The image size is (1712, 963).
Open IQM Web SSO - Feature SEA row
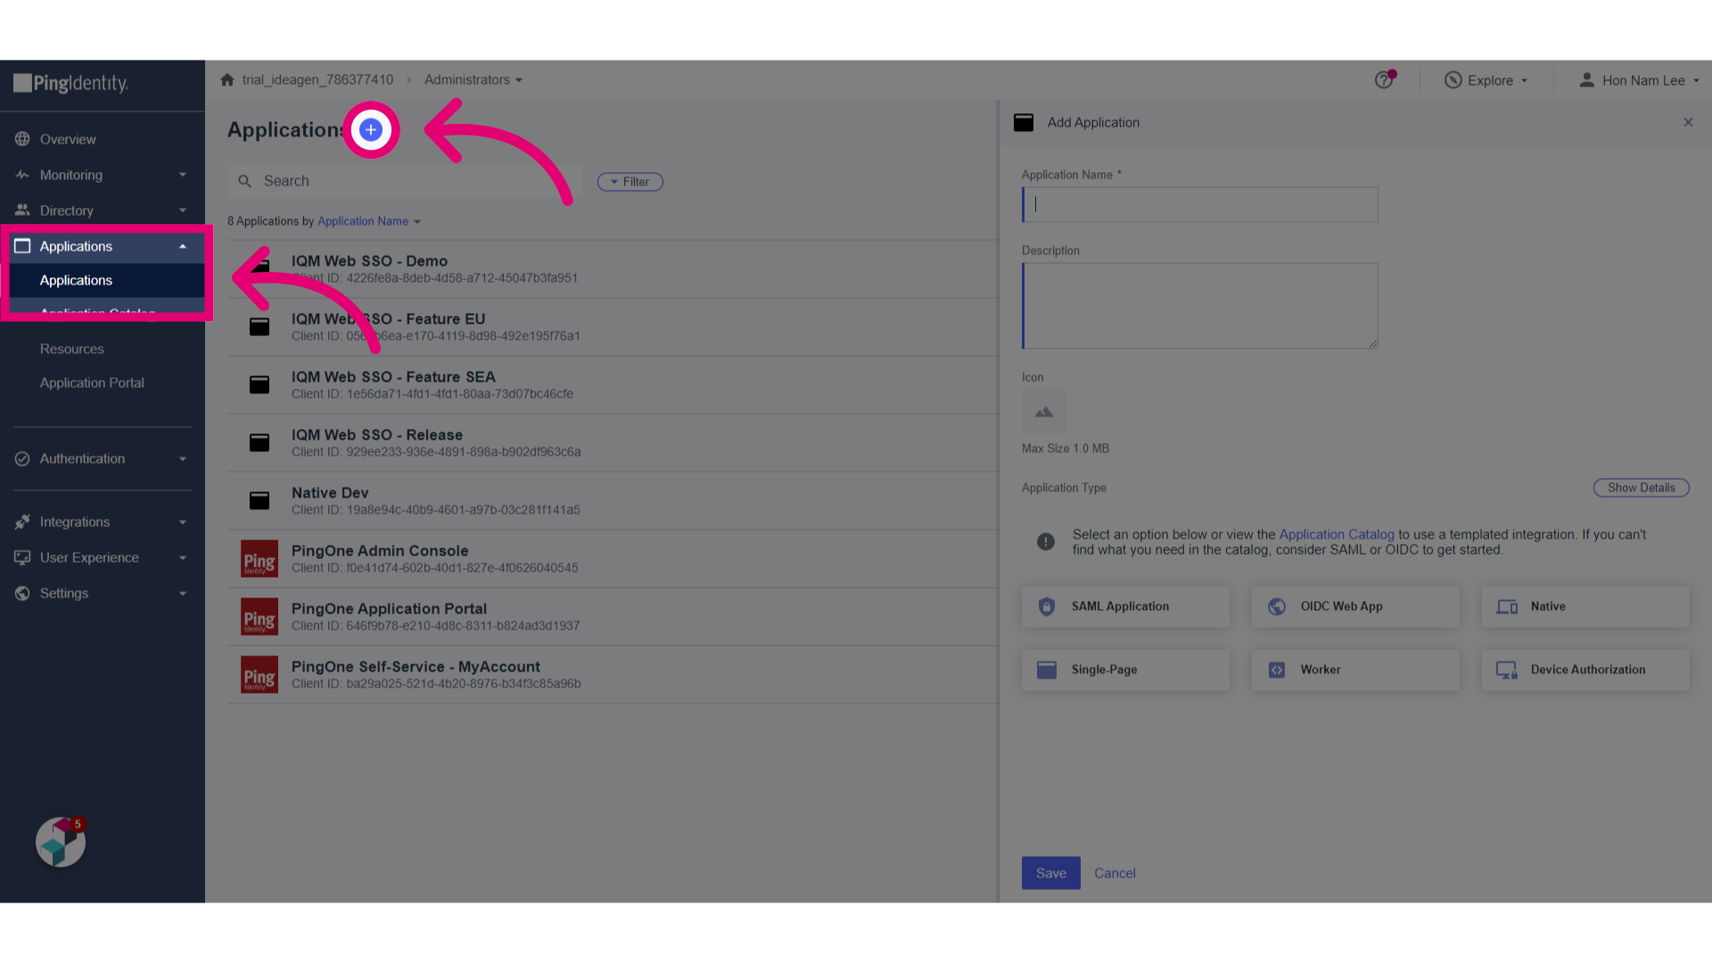pyautogui.click(x=613, y=385)
